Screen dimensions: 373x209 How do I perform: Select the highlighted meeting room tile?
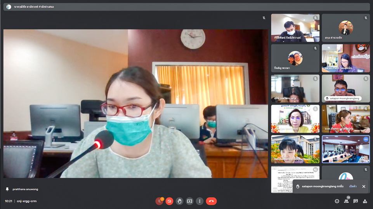coord(346,149)
